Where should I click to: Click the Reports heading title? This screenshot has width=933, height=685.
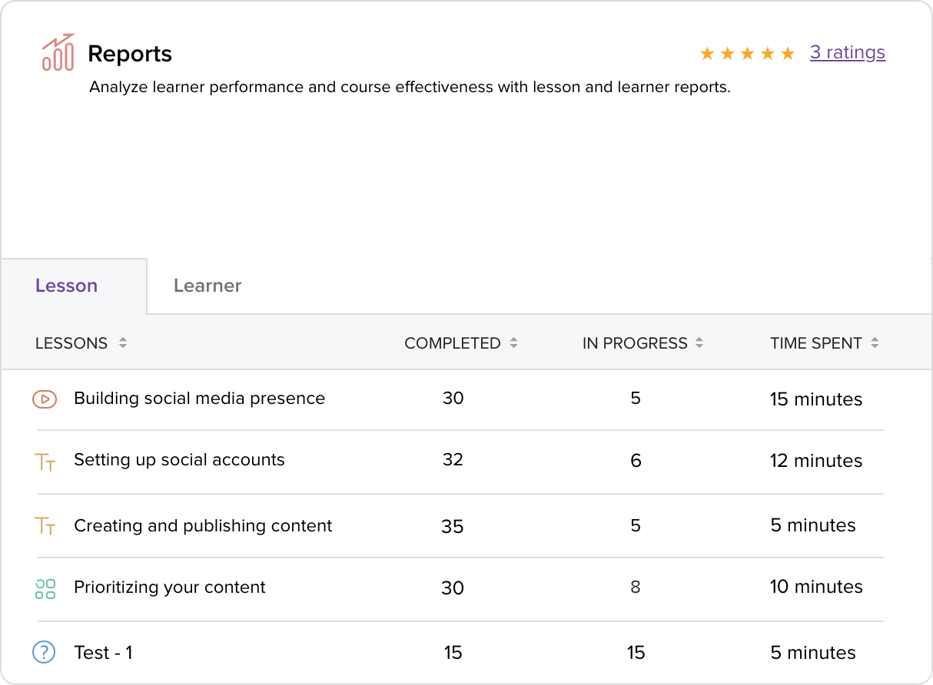(130, 54)
